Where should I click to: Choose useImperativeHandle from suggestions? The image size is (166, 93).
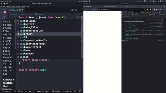[x=49, y=41]
